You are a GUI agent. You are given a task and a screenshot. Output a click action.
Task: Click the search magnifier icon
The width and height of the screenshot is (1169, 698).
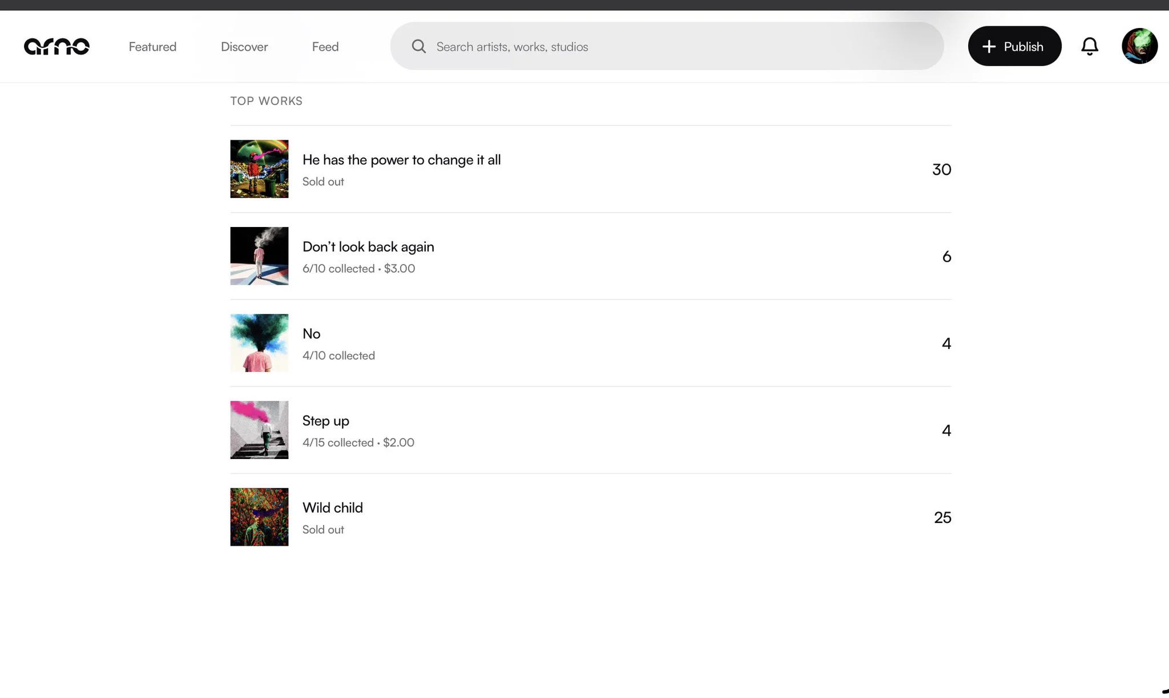point(419,46)
